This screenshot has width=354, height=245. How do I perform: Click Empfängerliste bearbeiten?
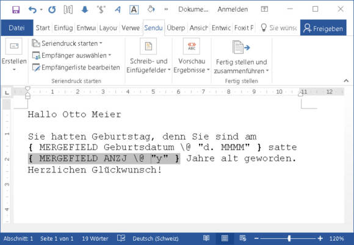76,68
